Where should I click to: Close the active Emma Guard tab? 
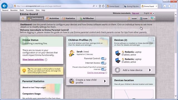[x=156, y=6]
